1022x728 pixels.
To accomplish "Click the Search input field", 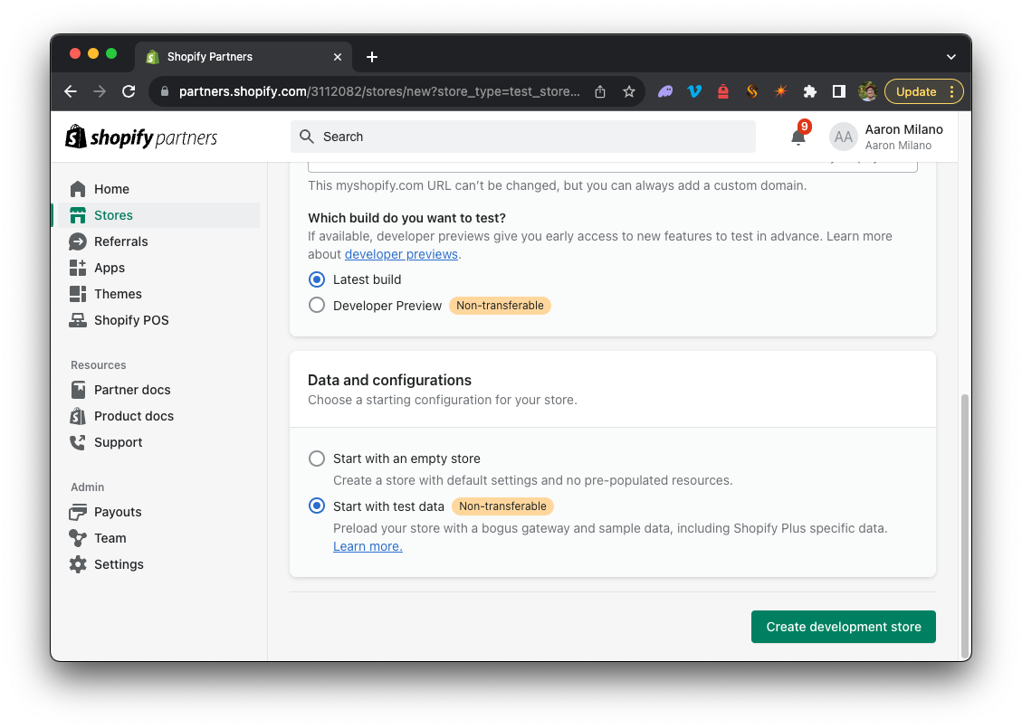I will pos(522,137).
